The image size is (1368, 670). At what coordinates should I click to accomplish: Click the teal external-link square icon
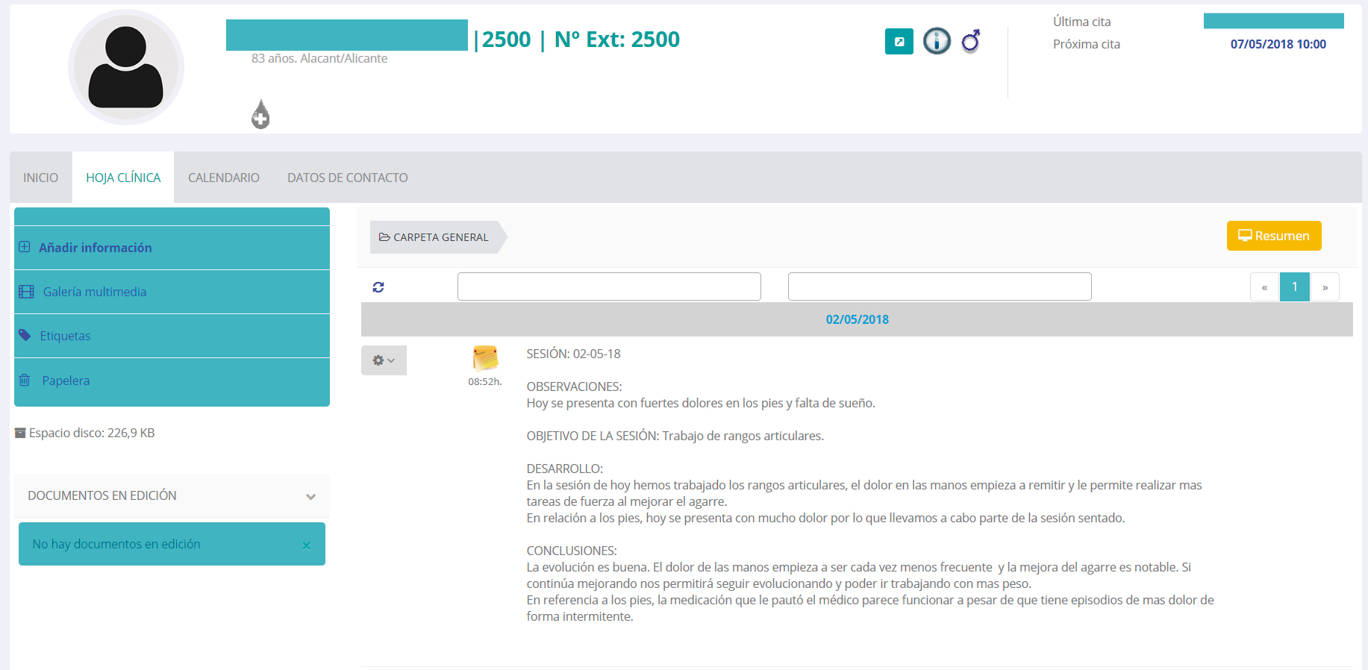tap(899, 42)
